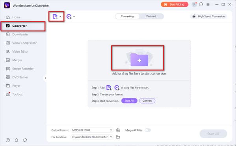
Task: Open the Home section in sidebar
Action: (x=13, y=17)
